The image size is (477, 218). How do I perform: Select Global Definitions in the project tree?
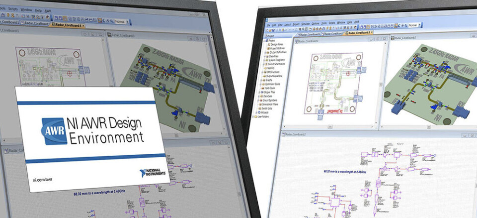276,52
